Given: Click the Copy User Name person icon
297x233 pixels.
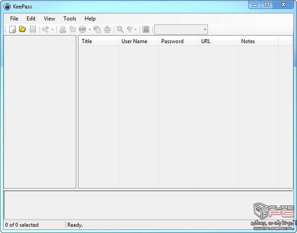Looking at the screenshot, I should (63, 29).
